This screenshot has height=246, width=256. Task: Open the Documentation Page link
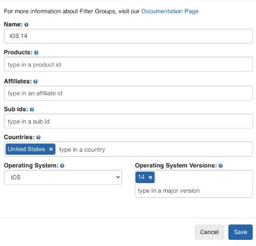[170, 11]
